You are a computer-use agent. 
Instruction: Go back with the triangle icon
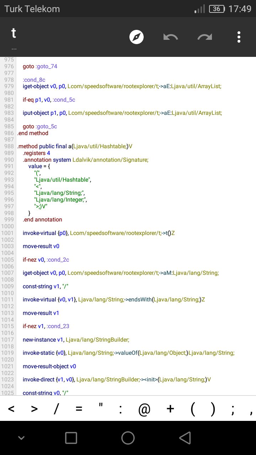[x=185, y=438]
